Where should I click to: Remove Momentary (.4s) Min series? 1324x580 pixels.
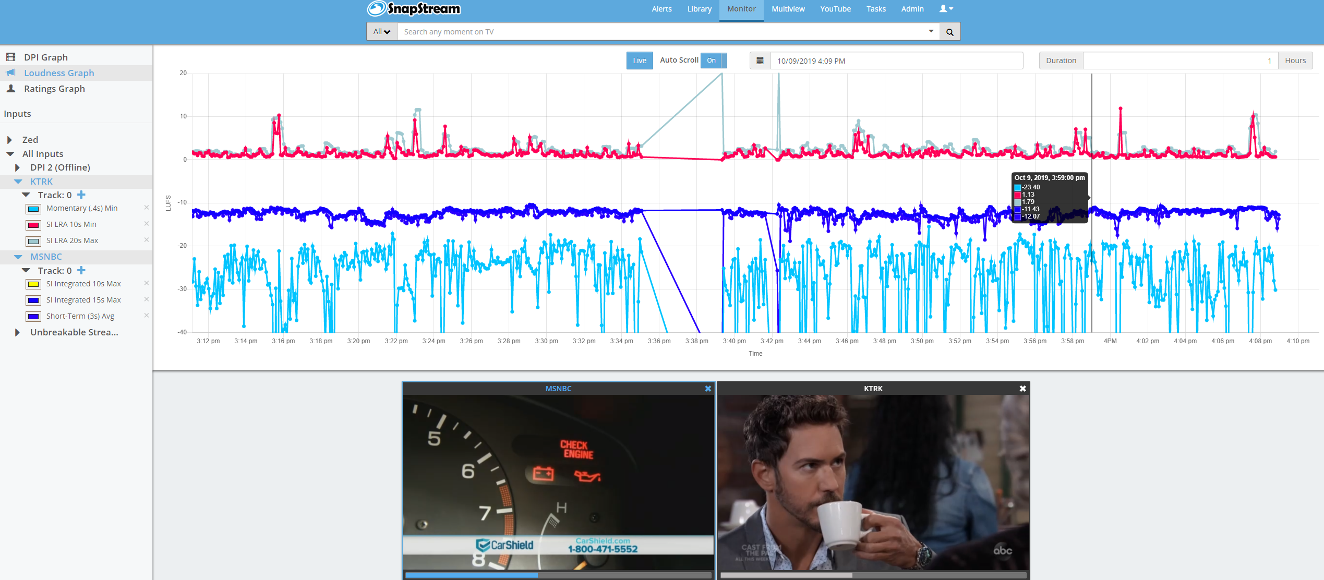pyautogui.click(x=147, y=208)
